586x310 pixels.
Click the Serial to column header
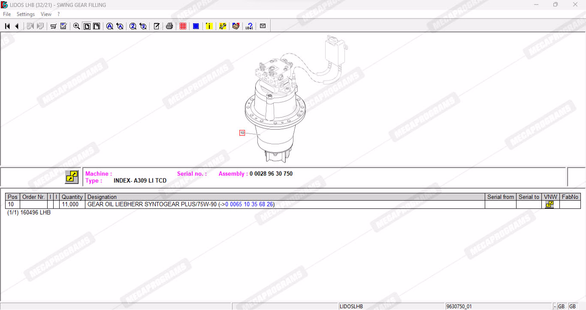[529, 197]
